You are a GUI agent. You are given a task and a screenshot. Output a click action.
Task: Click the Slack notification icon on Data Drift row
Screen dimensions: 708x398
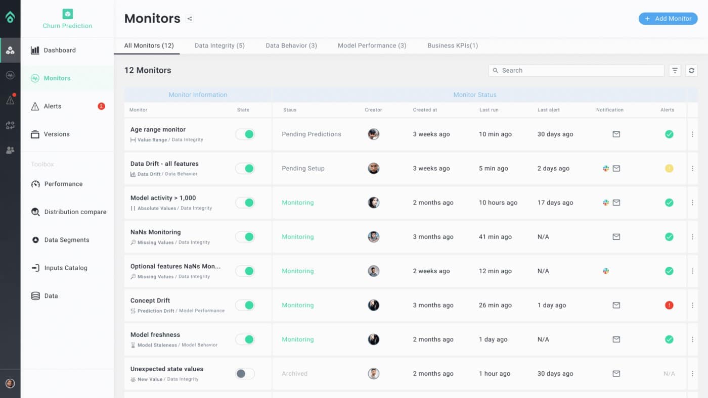606,168
